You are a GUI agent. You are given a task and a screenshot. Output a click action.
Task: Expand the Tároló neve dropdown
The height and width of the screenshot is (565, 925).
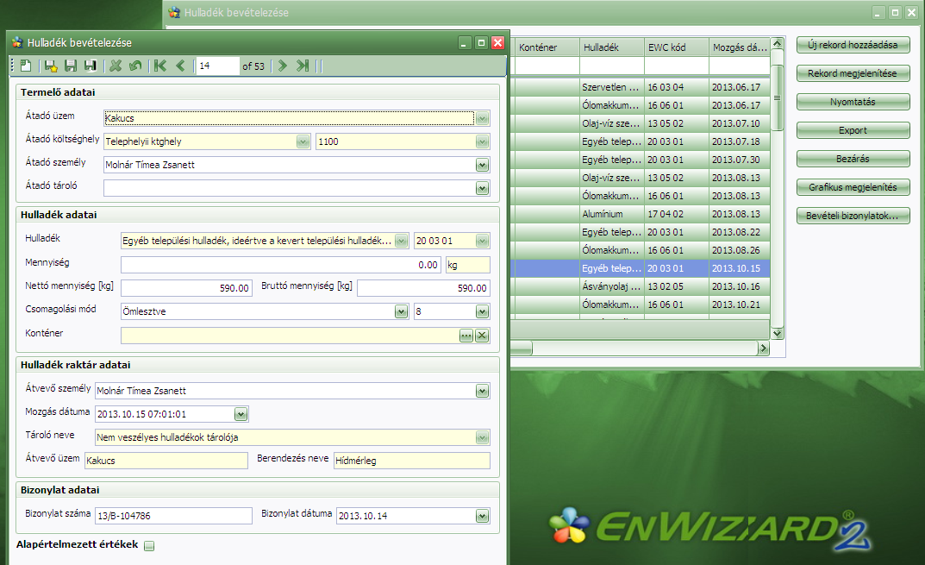(x=482, y=437)
